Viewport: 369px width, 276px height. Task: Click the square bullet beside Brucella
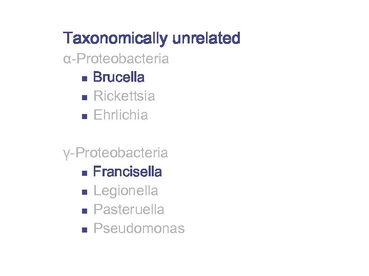[84, 79]
